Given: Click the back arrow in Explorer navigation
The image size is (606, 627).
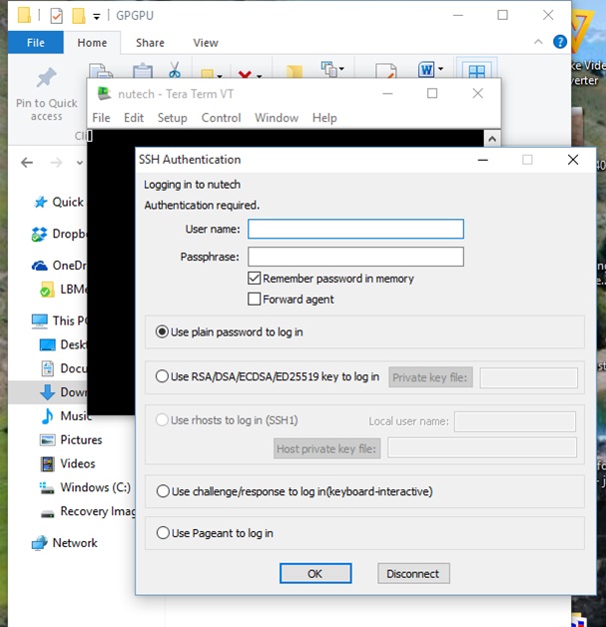Looking at the screenshot, I should (x=27, y=163).
